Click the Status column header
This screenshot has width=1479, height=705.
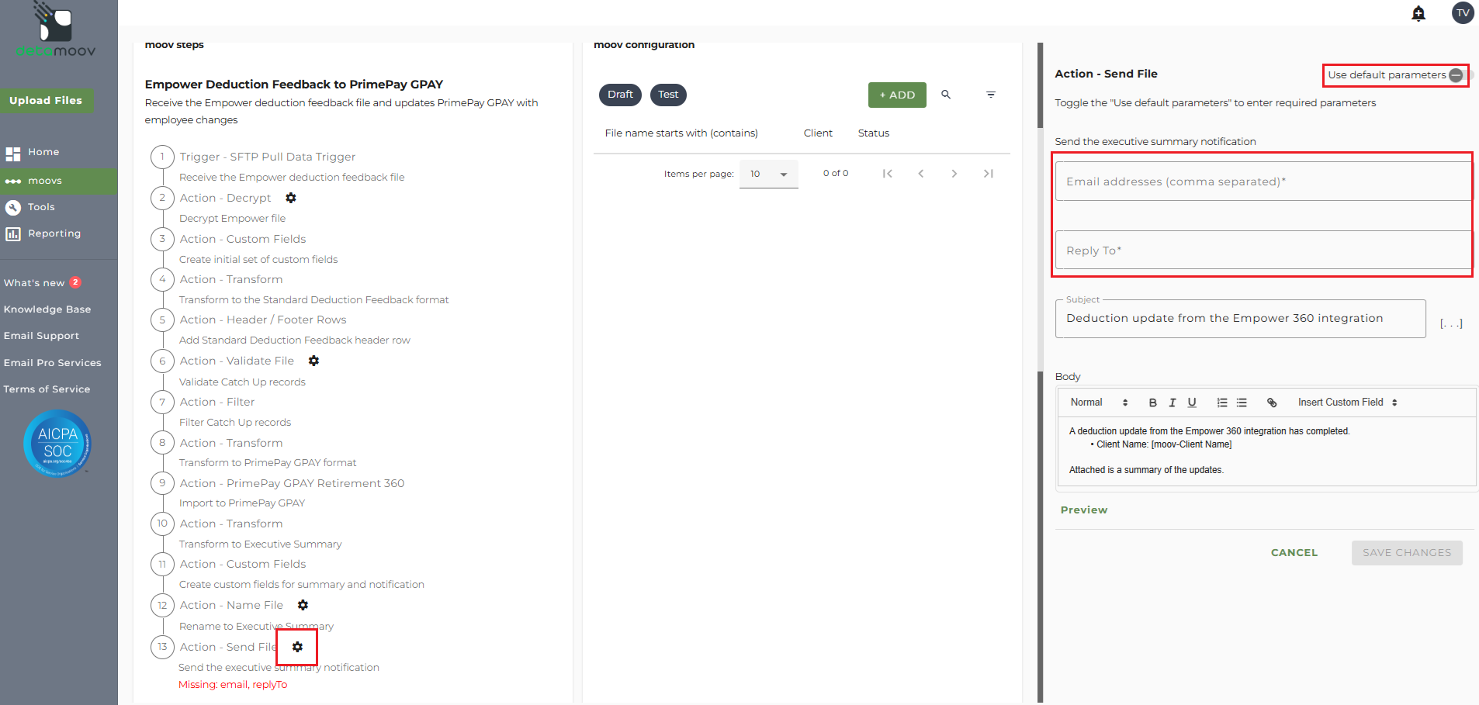point(874,133)
